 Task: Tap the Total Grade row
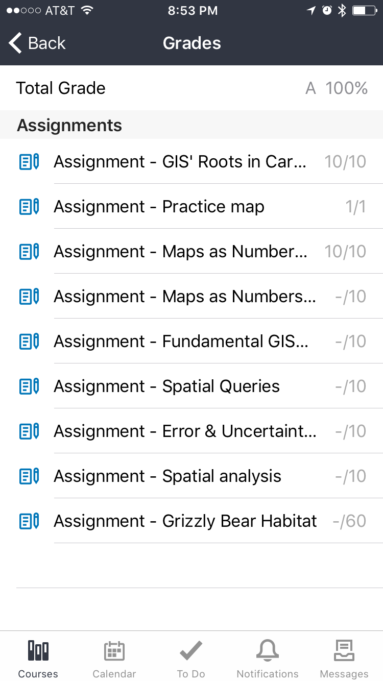tap(192, 88)
